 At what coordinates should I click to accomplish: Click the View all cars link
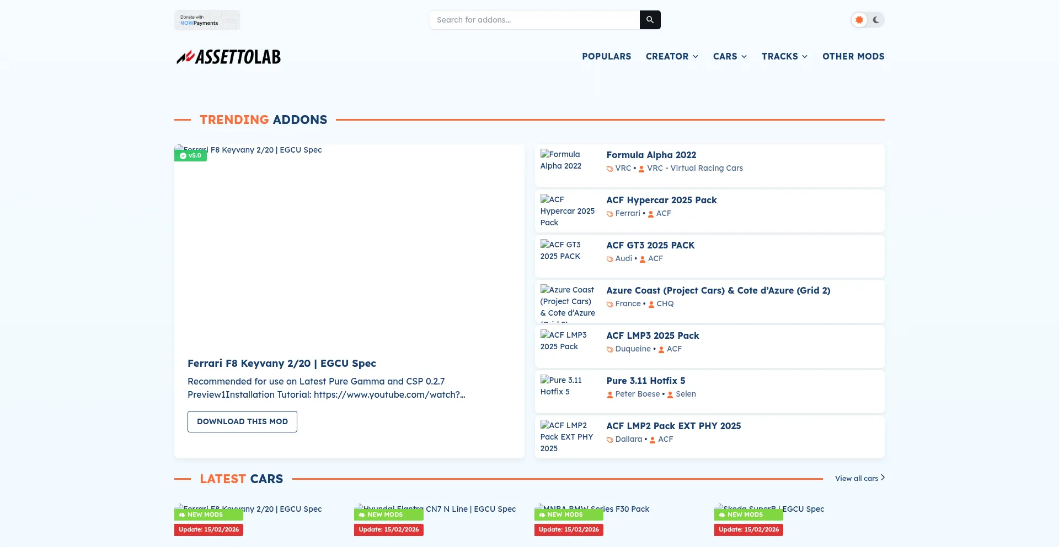[860, 478]
